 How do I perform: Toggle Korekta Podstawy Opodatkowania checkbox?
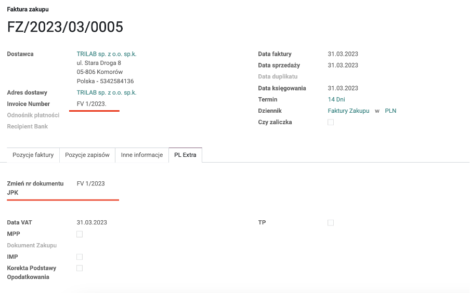[x=80, y=268]
